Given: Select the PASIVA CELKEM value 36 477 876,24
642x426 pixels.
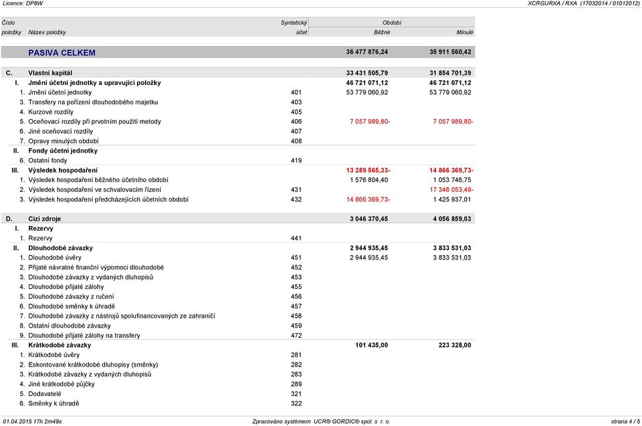Looking at the screenshot, I should (367, 52).
